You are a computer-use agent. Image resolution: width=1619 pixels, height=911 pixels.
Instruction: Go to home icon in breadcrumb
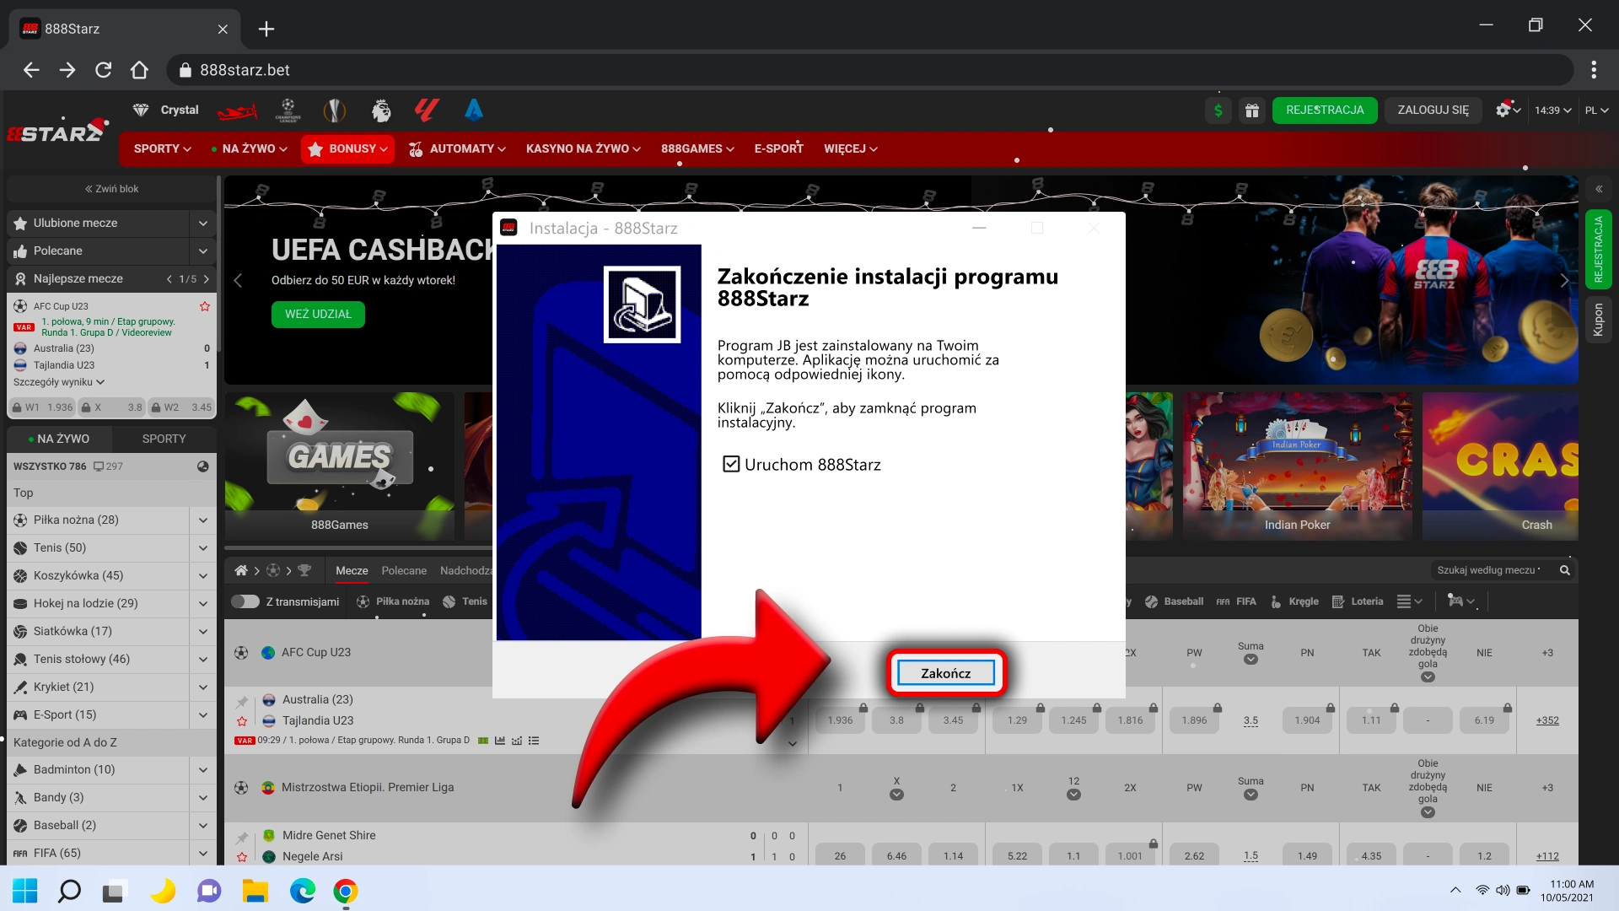pyautogui.click(x=241, y=570)
